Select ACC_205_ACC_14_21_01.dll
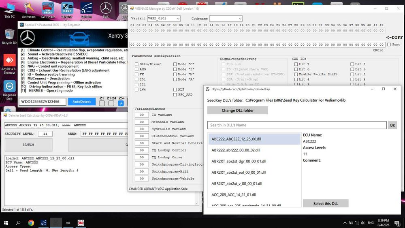 (x=254, y=194)
